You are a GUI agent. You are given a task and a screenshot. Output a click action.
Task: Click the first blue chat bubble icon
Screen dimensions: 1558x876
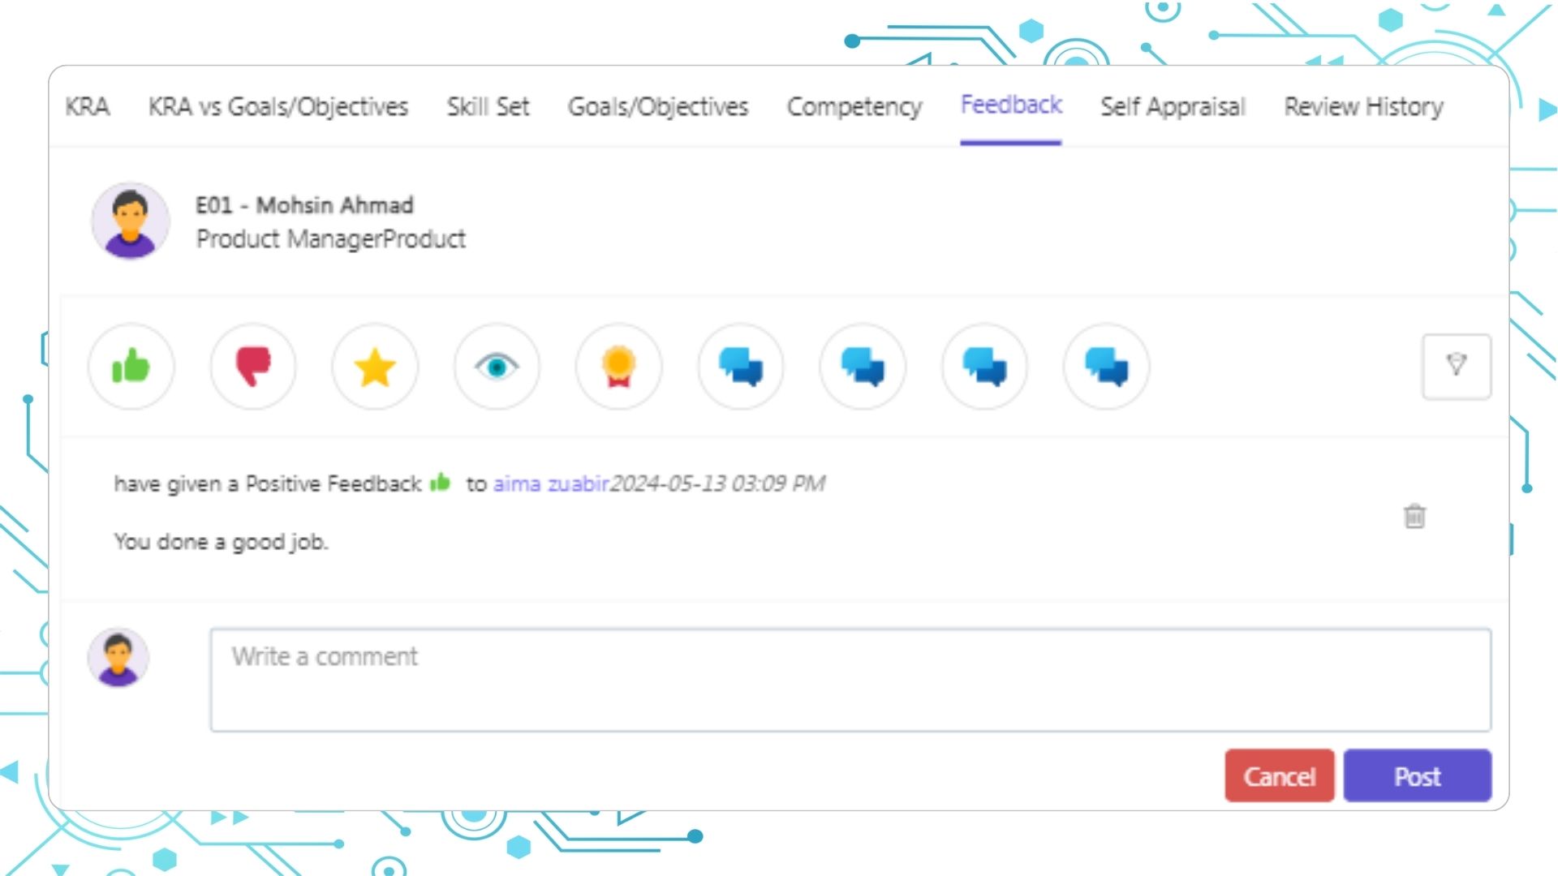[x=741, y=366]
